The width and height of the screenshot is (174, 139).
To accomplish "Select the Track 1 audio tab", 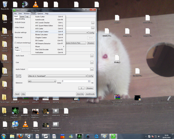I will pos(18,50).
